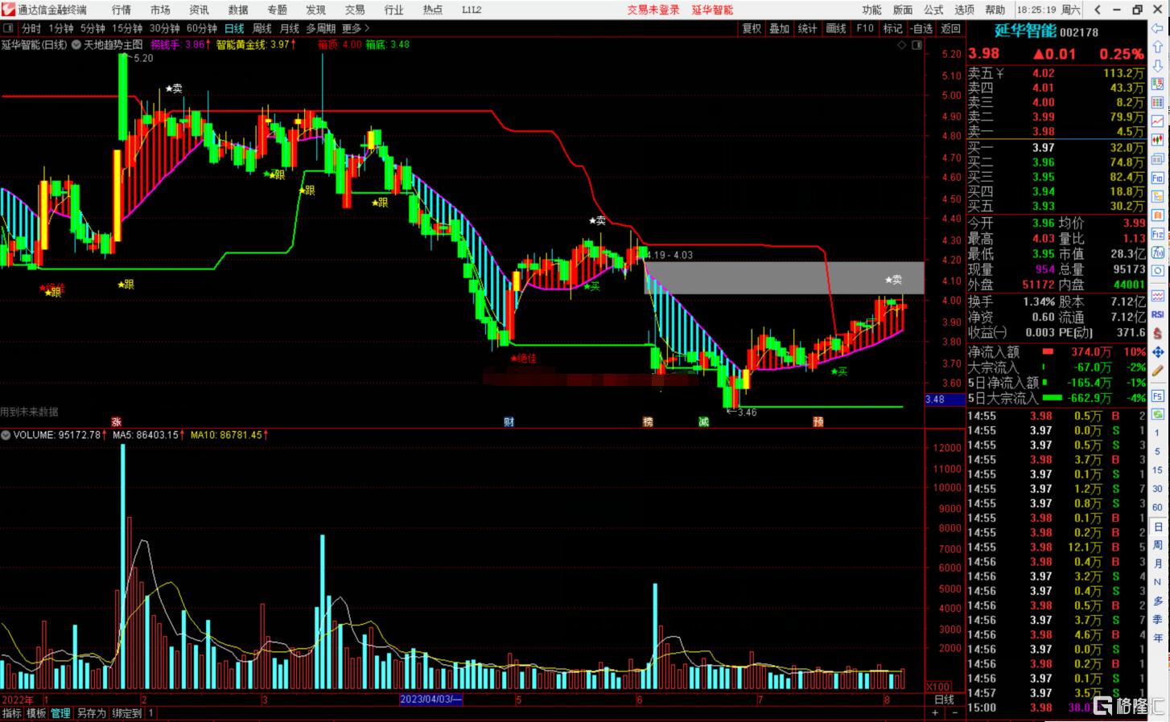Click the 另存为 save-as button

click(x=91, y=713)
